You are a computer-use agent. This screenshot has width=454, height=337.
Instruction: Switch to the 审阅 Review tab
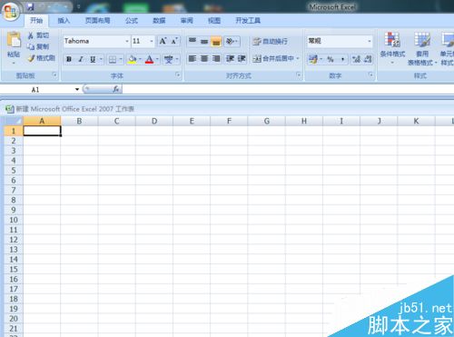187,21
